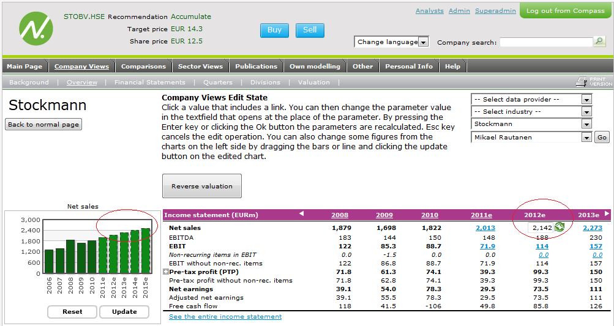Open the Publications menu
The height and width of the screenshot is (326, 614).
[256, 66]
